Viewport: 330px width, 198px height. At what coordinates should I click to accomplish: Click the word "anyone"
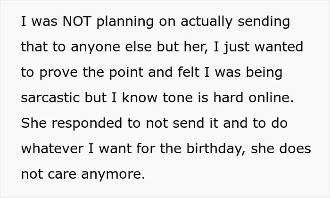coord(95,48)
